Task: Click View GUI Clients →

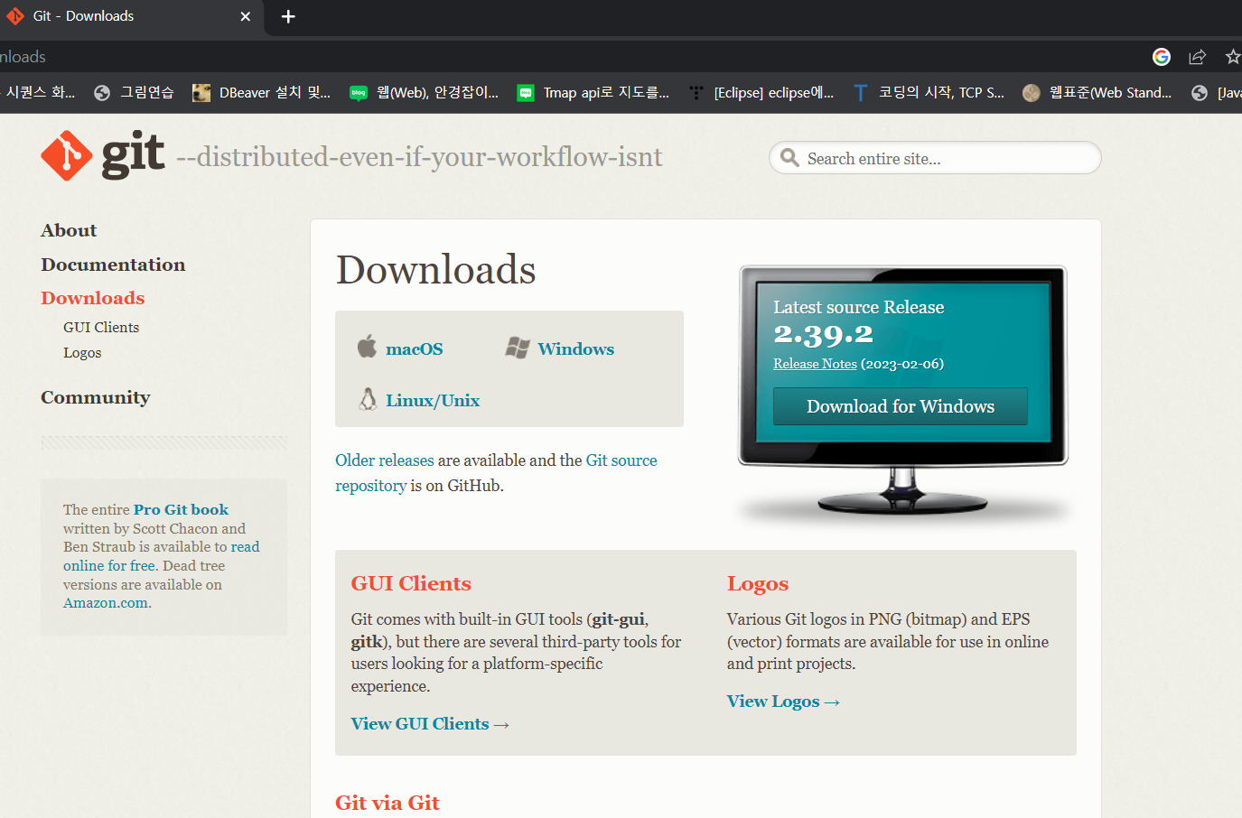Action: tap(430, 724)
